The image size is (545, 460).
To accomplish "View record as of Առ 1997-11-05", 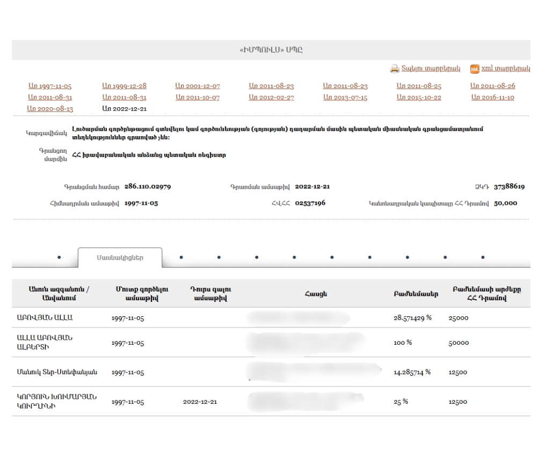I will click(x=49, y=86).
